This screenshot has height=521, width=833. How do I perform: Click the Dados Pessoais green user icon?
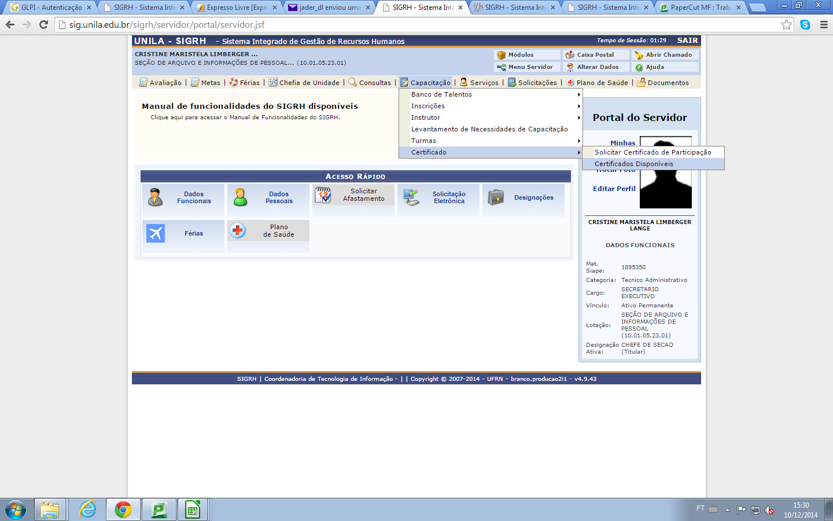pyautogui.click(x=241, y=197)
